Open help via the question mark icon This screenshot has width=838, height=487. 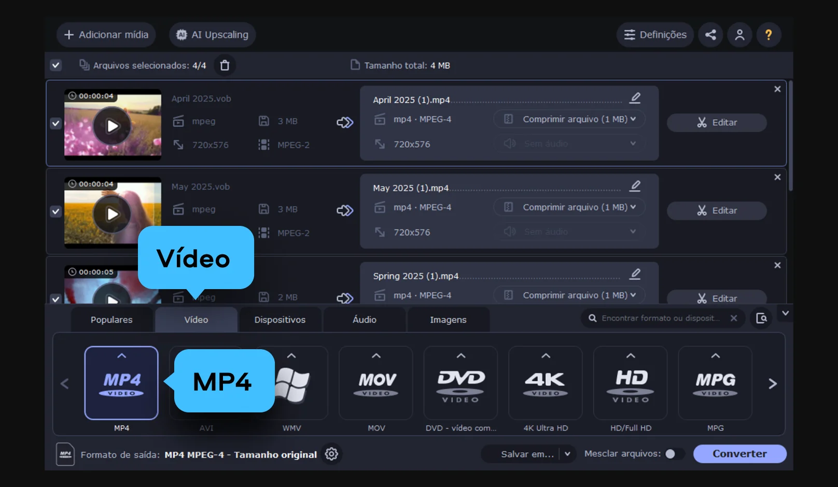click(769, 35)
